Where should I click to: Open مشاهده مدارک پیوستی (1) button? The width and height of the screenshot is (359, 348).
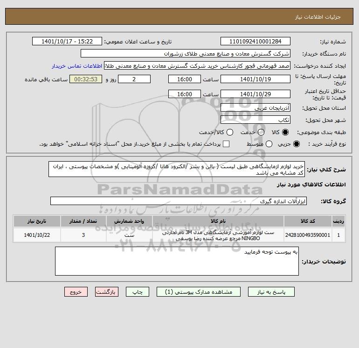[199, 292]
